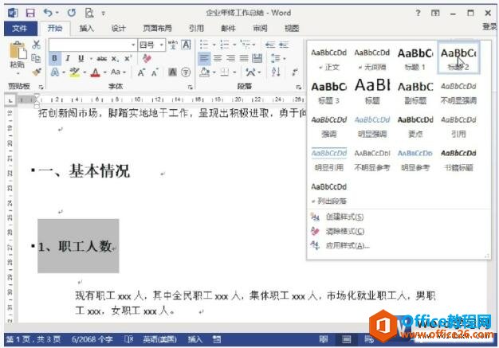Toggle italic formatting
The height and width of the screenshot is (348, 499).
[x=68, y=58]
